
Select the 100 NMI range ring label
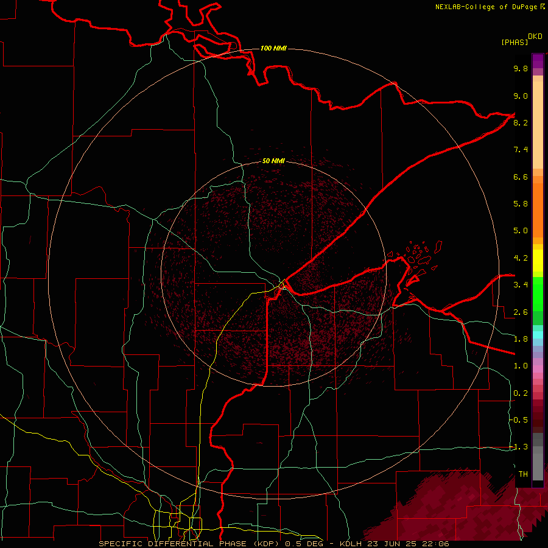click(x=273, y=48)
